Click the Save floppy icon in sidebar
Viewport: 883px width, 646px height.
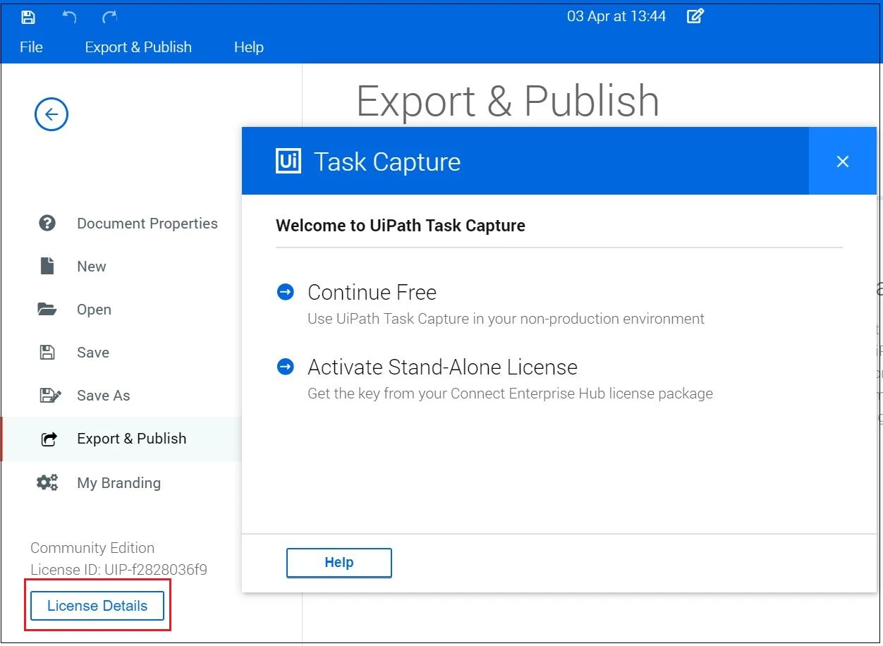[47, 353]
